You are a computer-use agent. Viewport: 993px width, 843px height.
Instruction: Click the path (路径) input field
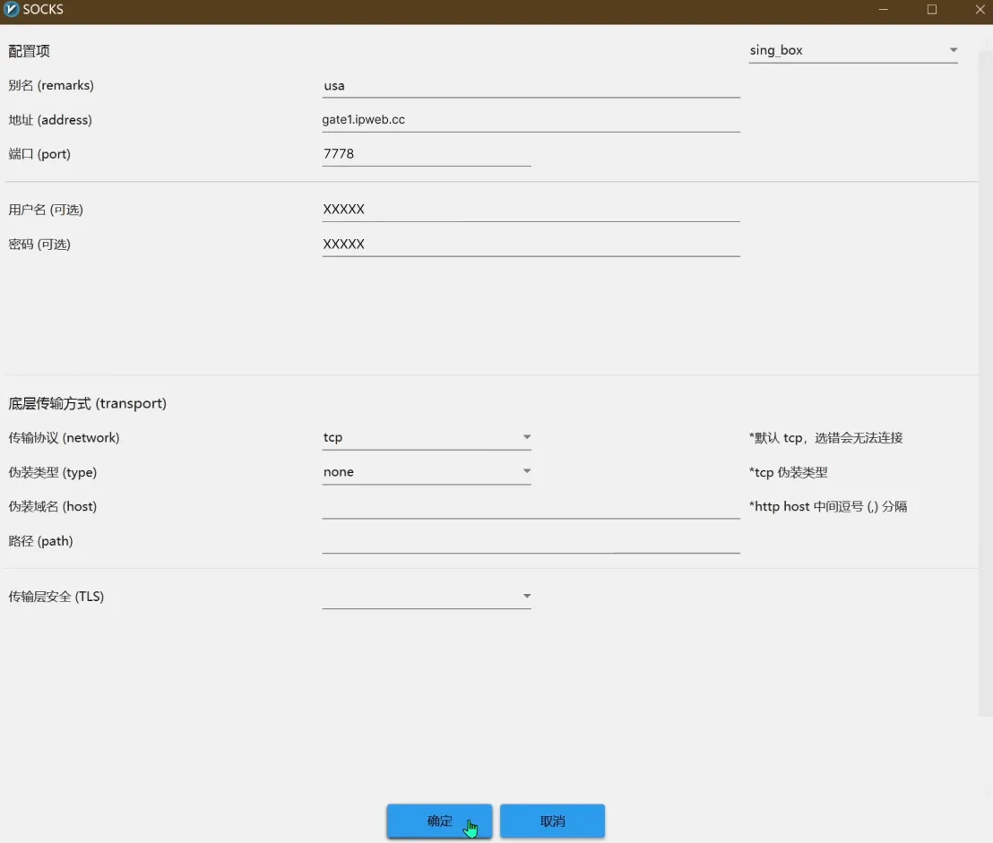[x=531, y=542]
